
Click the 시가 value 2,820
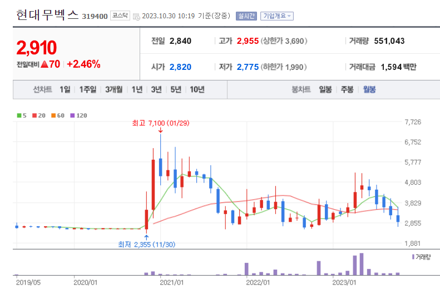coord(180,67)
